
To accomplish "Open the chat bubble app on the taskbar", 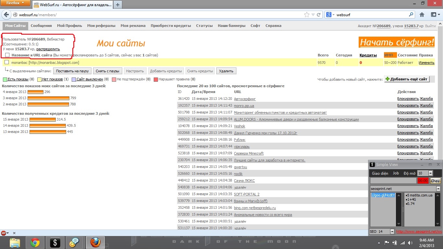I will (x=75, y=243).
